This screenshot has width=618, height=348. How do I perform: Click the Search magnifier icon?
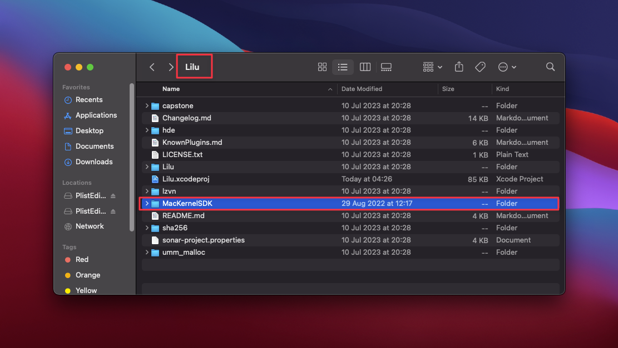(x=550, y=67)
